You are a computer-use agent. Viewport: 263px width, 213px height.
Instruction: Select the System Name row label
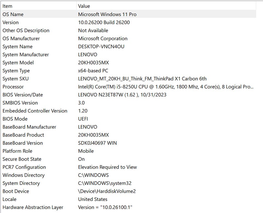(x=18, y=46)
